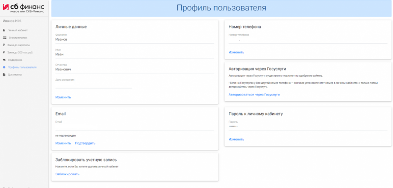Click the card icon beside Внести платеж

pyautogui.click(x=4, y=38)
